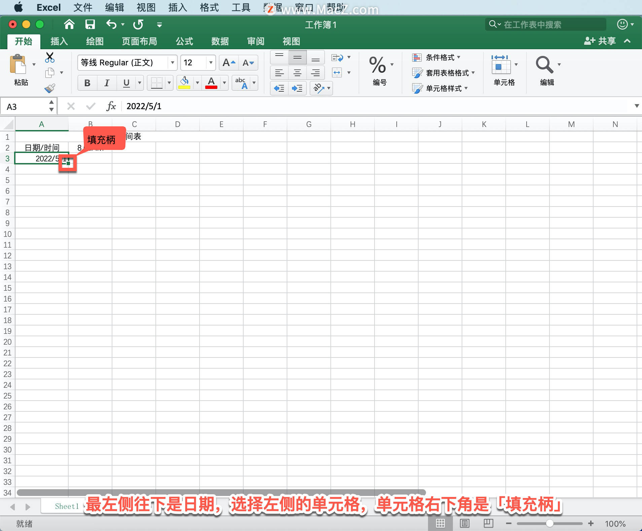Switch to the 插入 ribbon tab
The width and height of the screenshot is (642, 531).
(59, 41)
